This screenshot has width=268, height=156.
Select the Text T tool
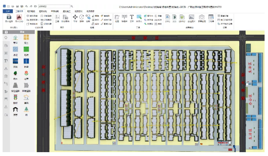tap(132, 17)
